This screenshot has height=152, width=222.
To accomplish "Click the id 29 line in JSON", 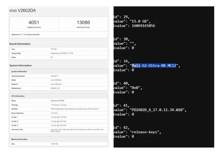I will click(121, 17).
